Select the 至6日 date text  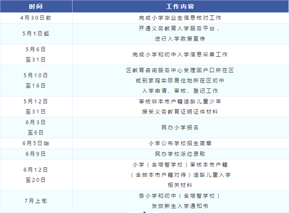(x=36, y=133)
